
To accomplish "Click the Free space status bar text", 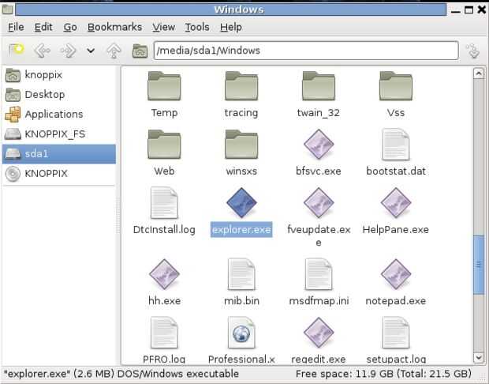I will (x=383, y=374).
